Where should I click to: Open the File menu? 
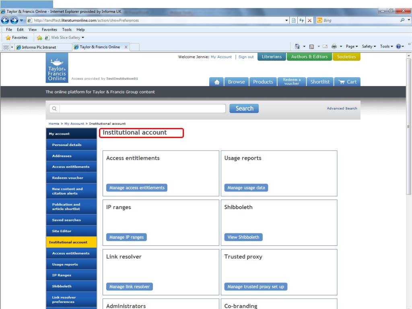point(9,29)
